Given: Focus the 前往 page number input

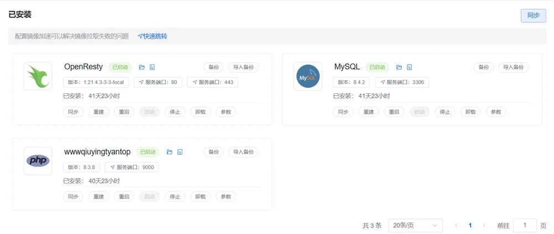Looking at the screenshot, I should click(525, 226).
